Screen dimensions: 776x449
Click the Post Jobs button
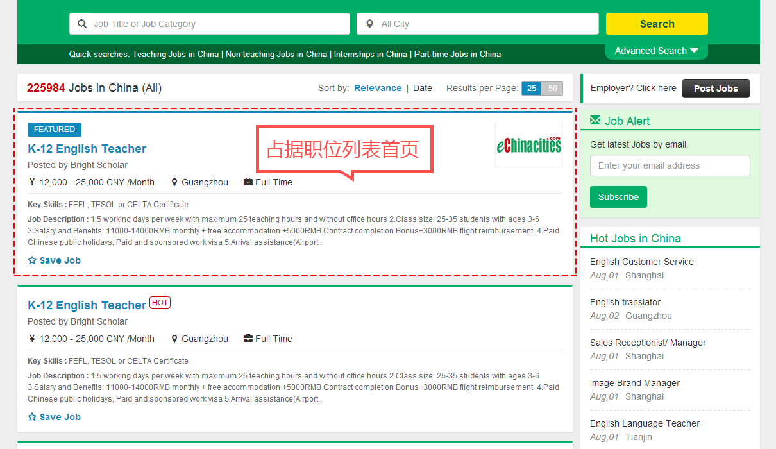point(715,89)
